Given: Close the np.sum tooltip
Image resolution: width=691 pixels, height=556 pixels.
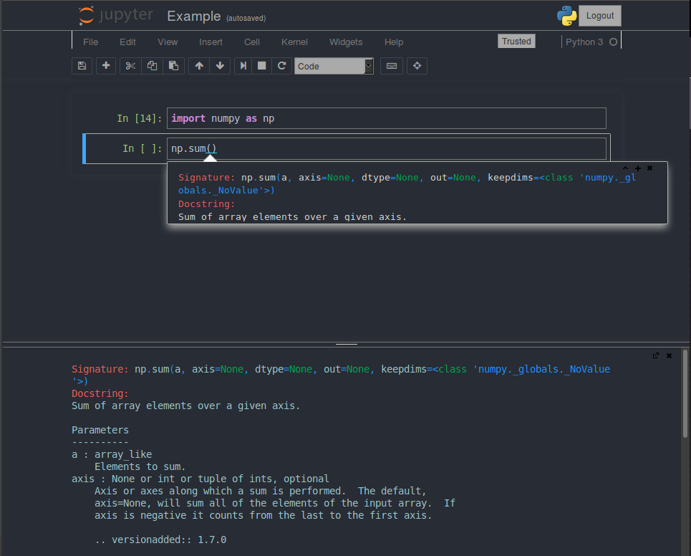Looking at the screenshot, I should pyautogui.click(x=649, y=168).
